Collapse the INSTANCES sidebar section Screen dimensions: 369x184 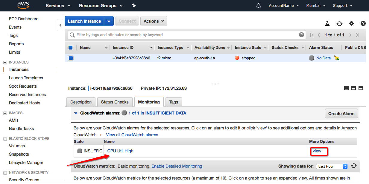click(5, 62)
